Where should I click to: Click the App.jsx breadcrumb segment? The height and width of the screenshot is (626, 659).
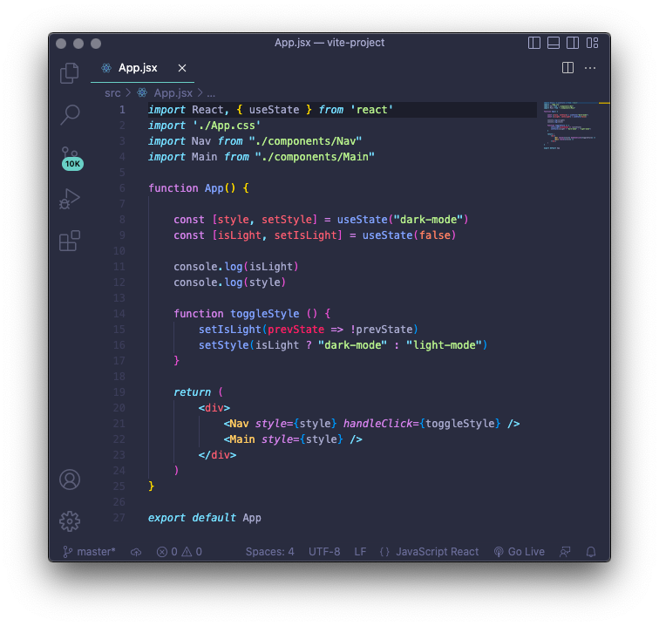(173, 93)
